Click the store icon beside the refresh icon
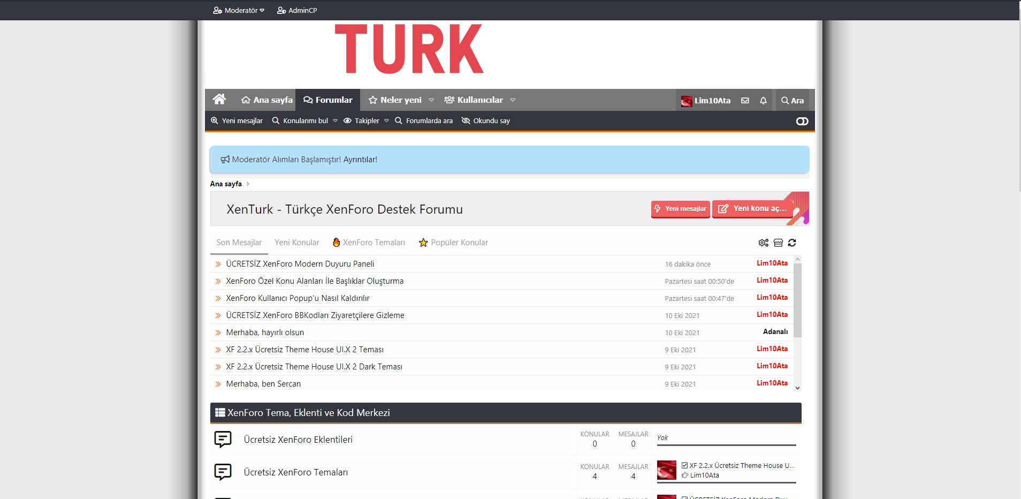 [x=778, y=243]
